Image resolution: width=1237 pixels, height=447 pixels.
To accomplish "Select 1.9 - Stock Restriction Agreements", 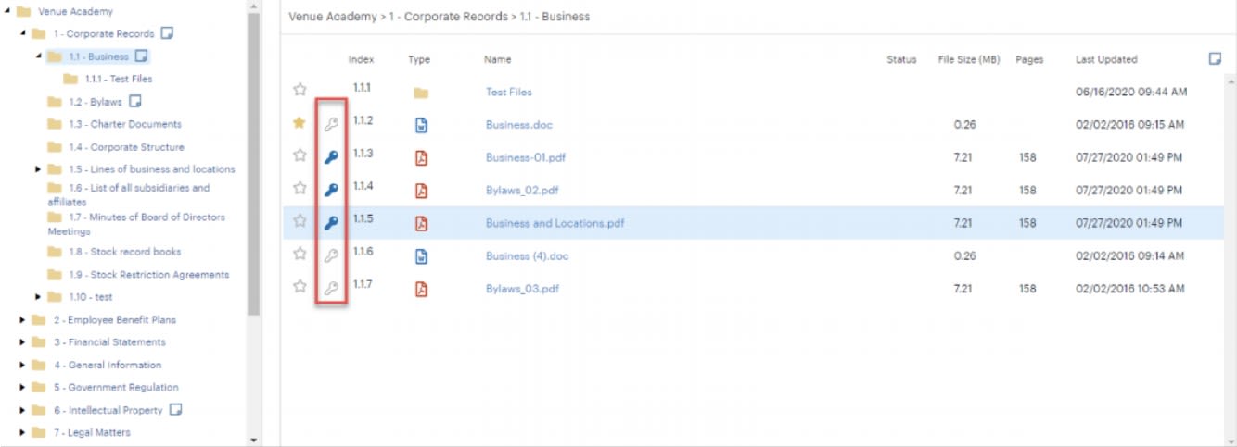I will [x=148, y=275].
